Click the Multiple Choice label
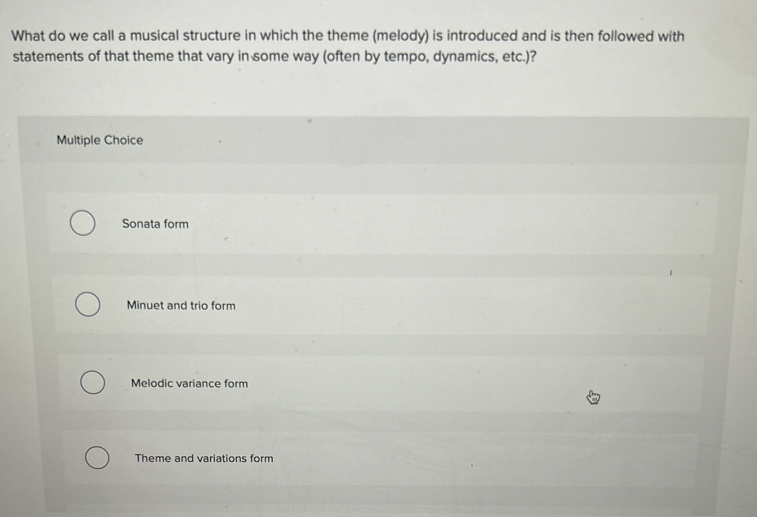Screen dimensions: 757x517 pyautogui.click(x=100, y=141)
